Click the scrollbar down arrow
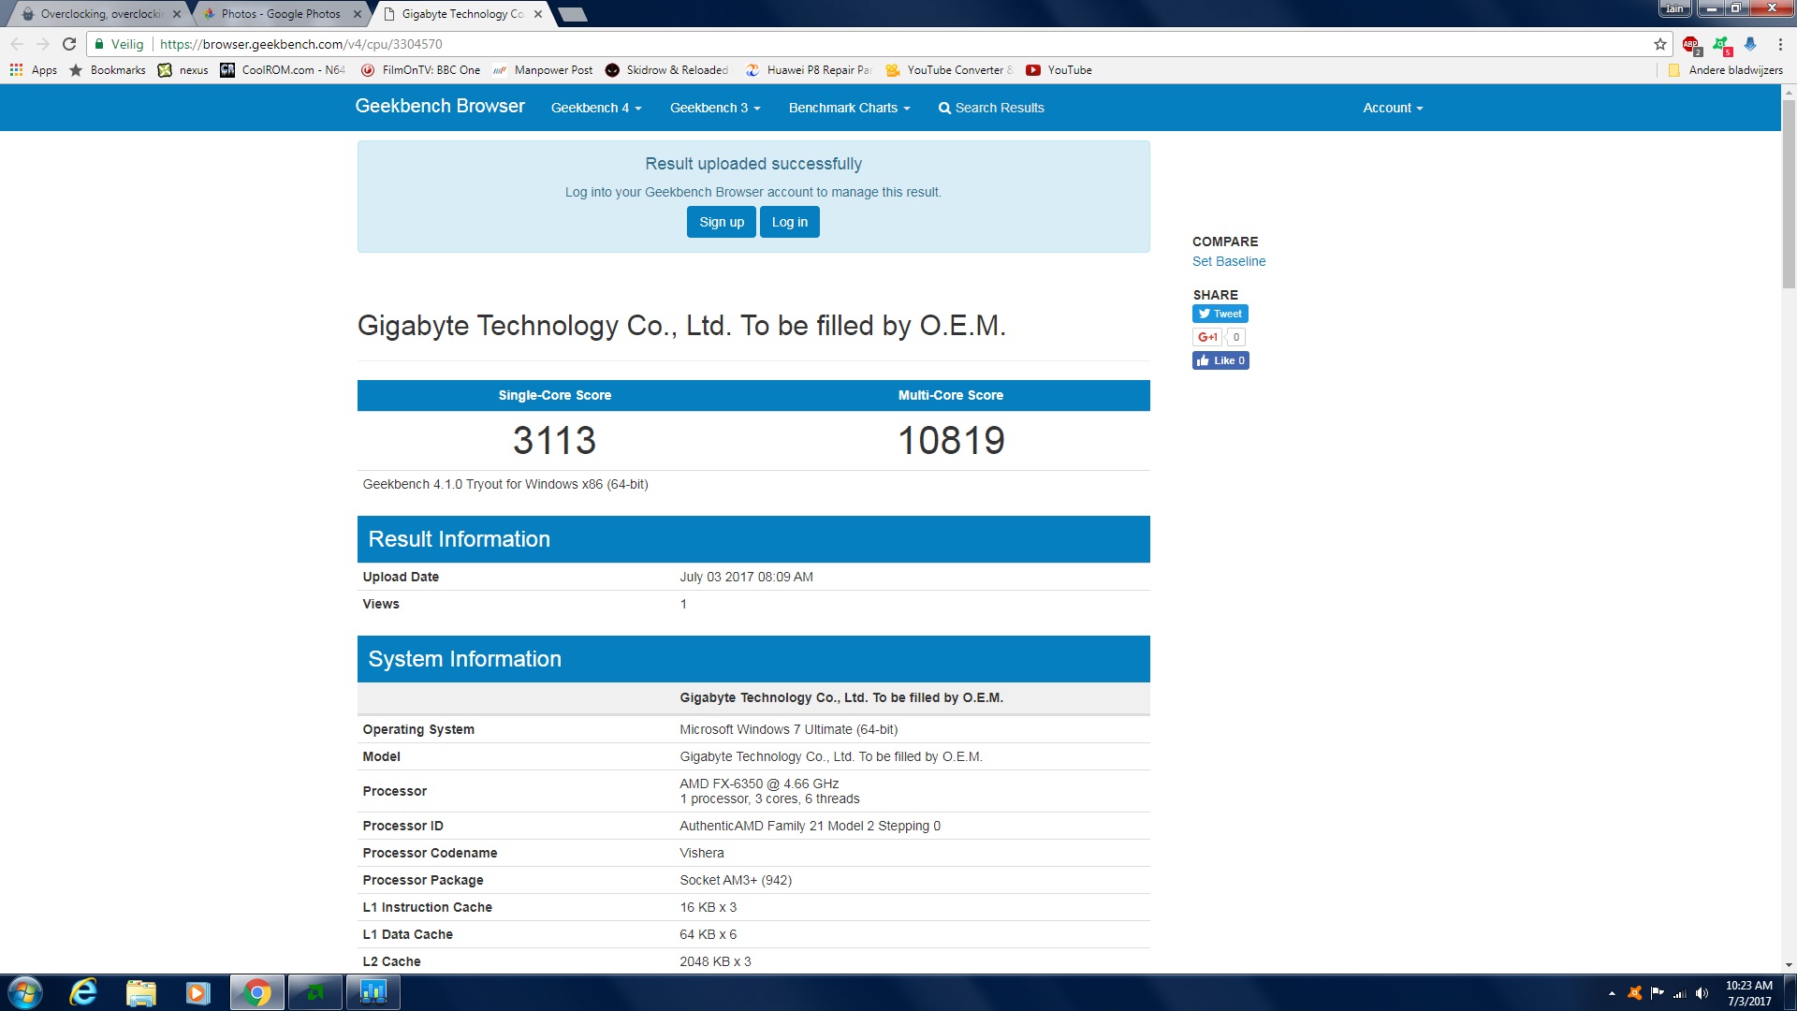Image resolution: width=1797 pixels, height=1011 pixels. (x=1789, y=965)
